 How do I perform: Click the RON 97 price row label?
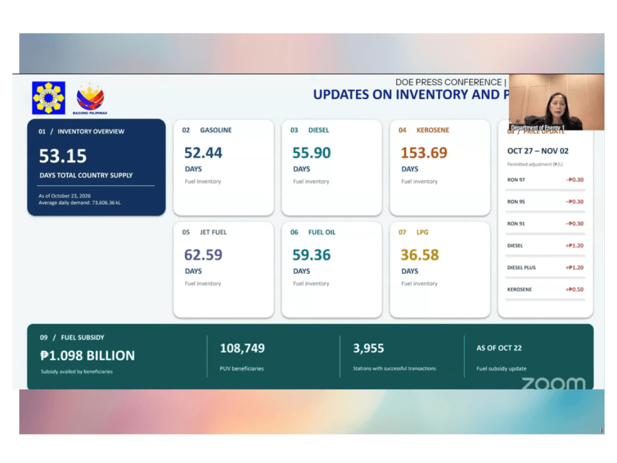pyautogui.click(x=516, y=180)
